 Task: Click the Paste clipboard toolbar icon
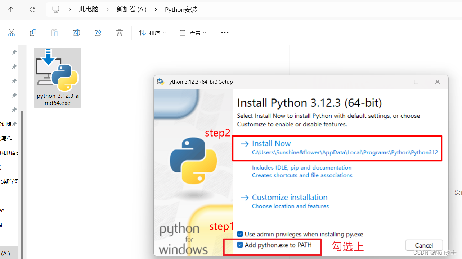tap(55, 33)
